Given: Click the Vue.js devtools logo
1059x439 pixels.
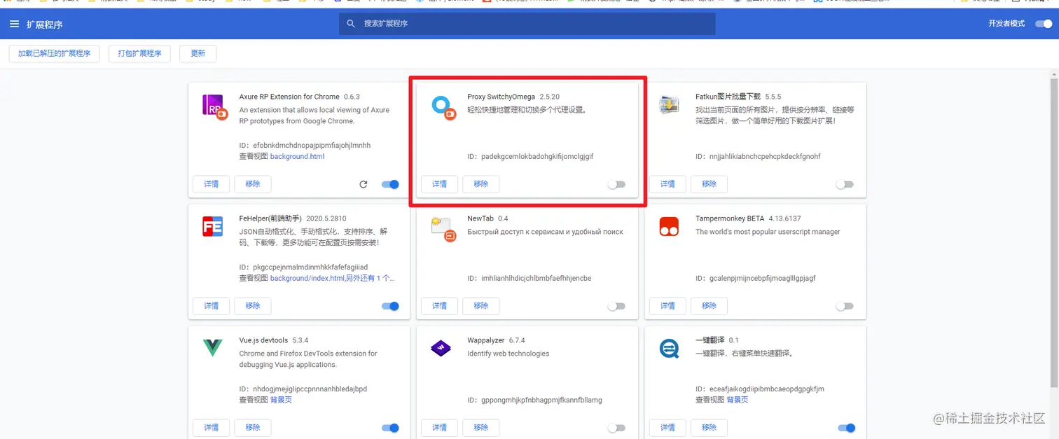Looking at the screenshot, I should 212,347.
